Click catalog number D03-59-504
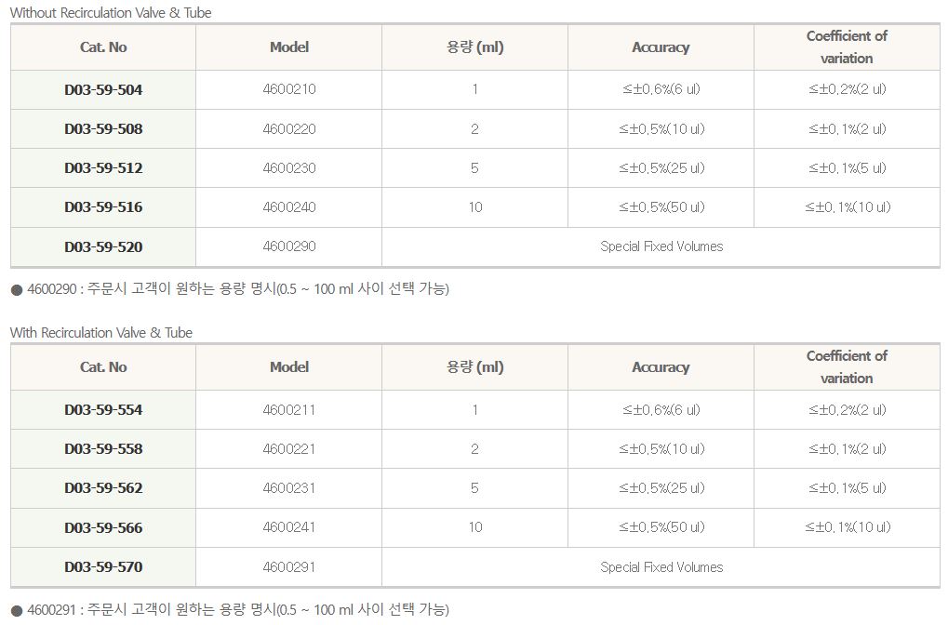 [103, 90]
